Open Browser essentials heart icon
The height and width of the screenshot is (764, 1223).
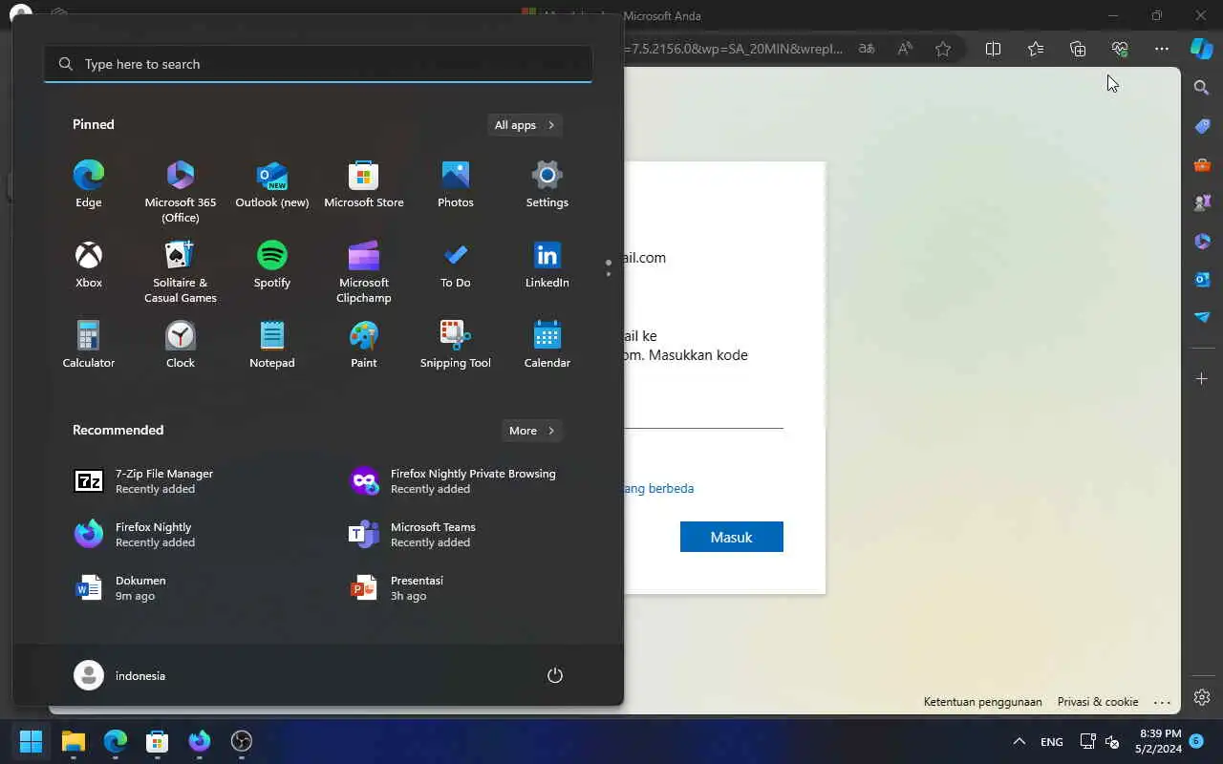[1120, 49]
